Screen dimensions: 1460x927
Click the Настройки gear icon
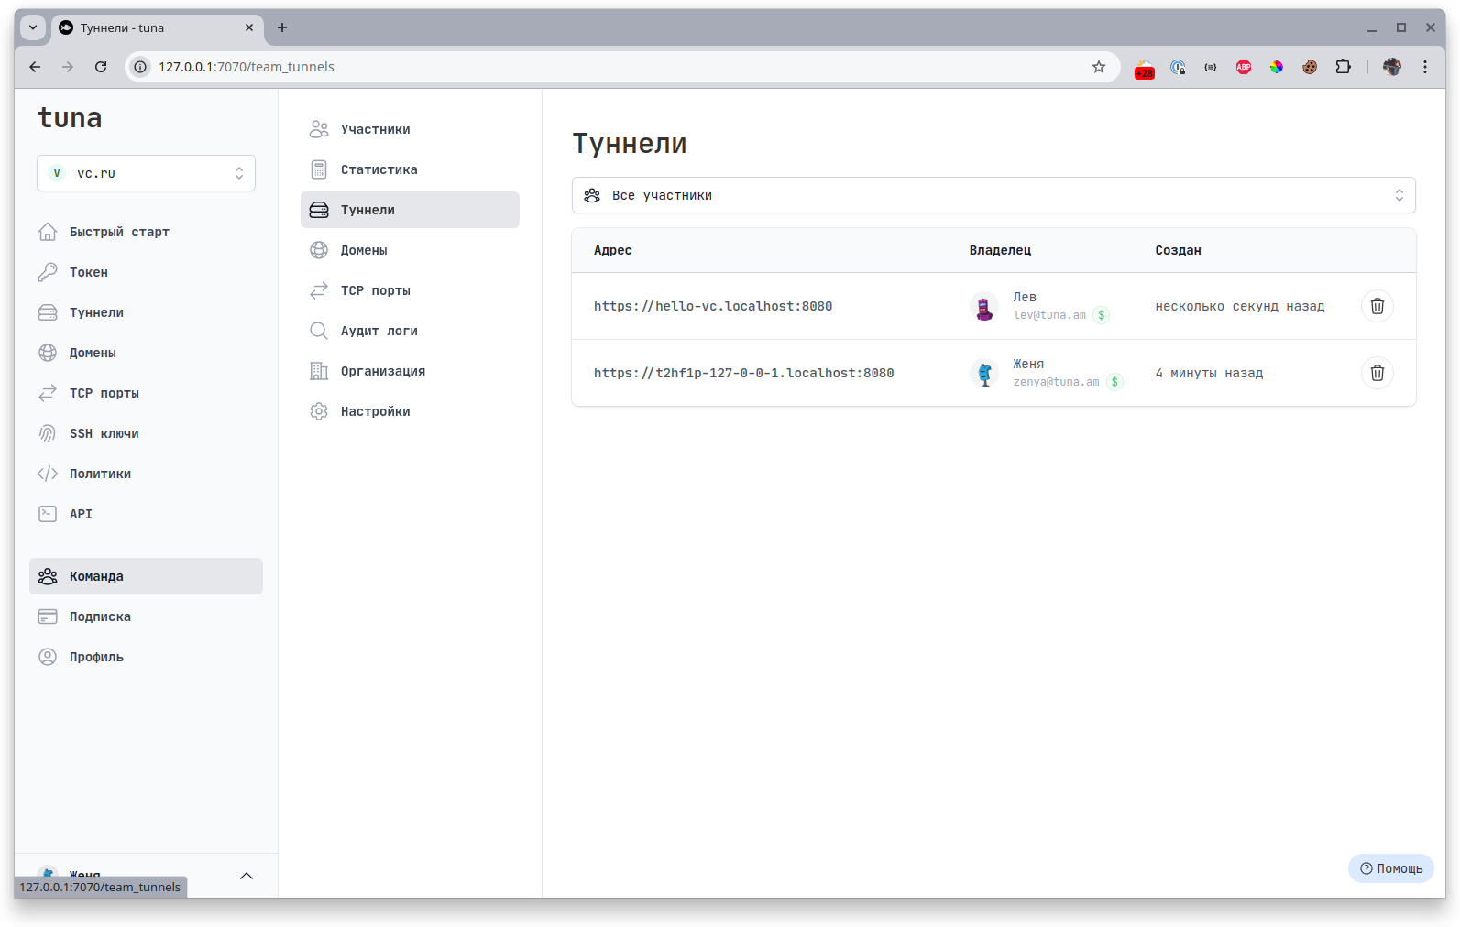click(x=319, y=411)
